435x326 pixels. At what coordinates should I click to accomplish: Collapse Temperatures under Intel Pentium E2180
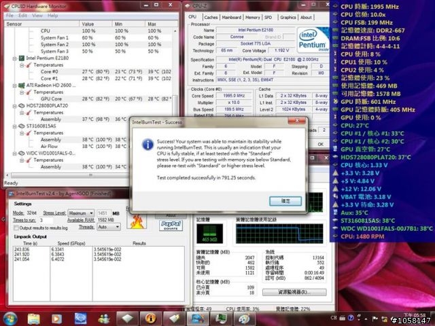[x=22, y=65]
